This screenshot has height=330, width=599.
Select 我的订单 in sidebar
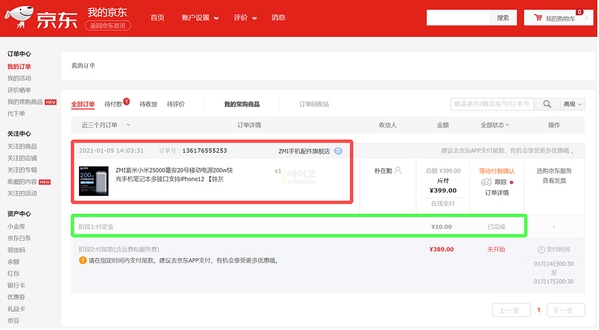point(19,67)
